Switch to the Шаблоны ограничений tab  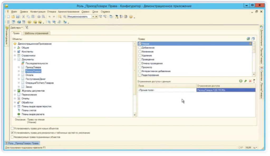(x=37, y=33)
